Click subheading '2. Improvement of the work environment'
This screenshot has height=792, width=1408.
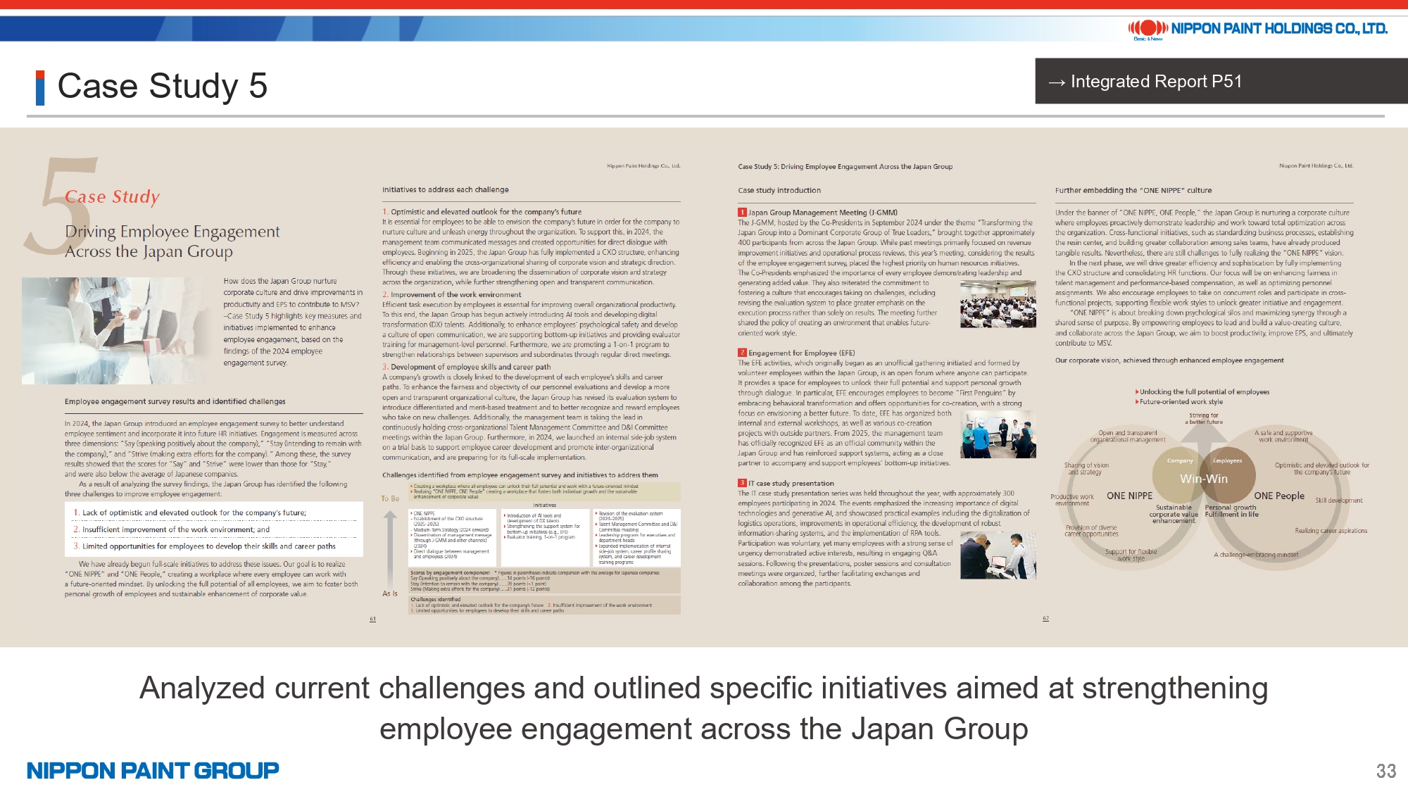452,295
